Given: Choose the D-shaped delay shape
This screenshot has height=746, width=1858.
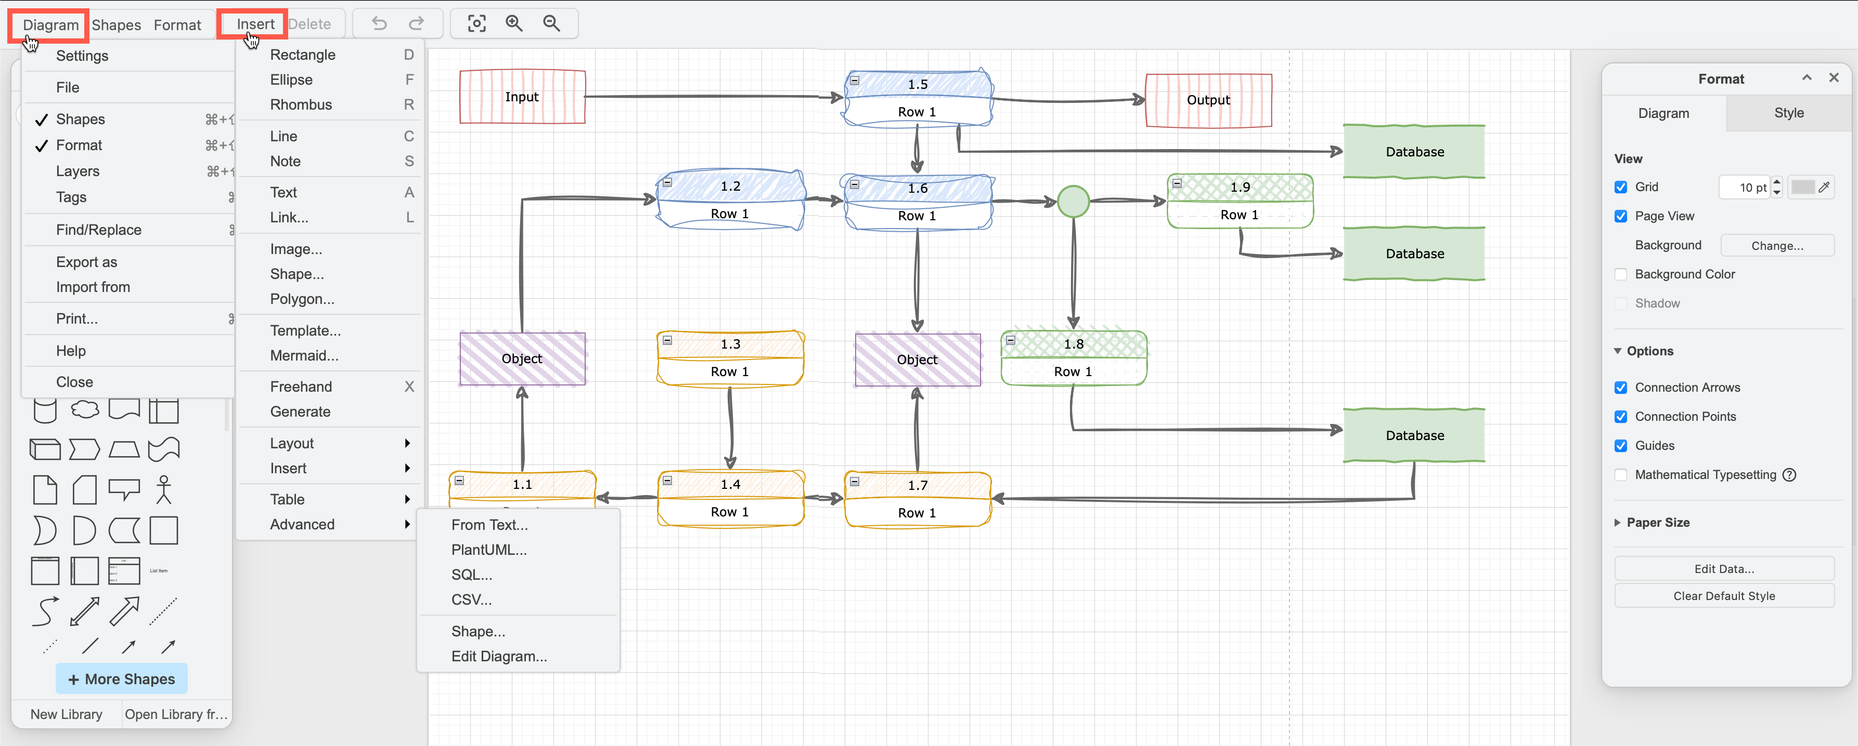Looking at the screenshot, I should [84, 531].
